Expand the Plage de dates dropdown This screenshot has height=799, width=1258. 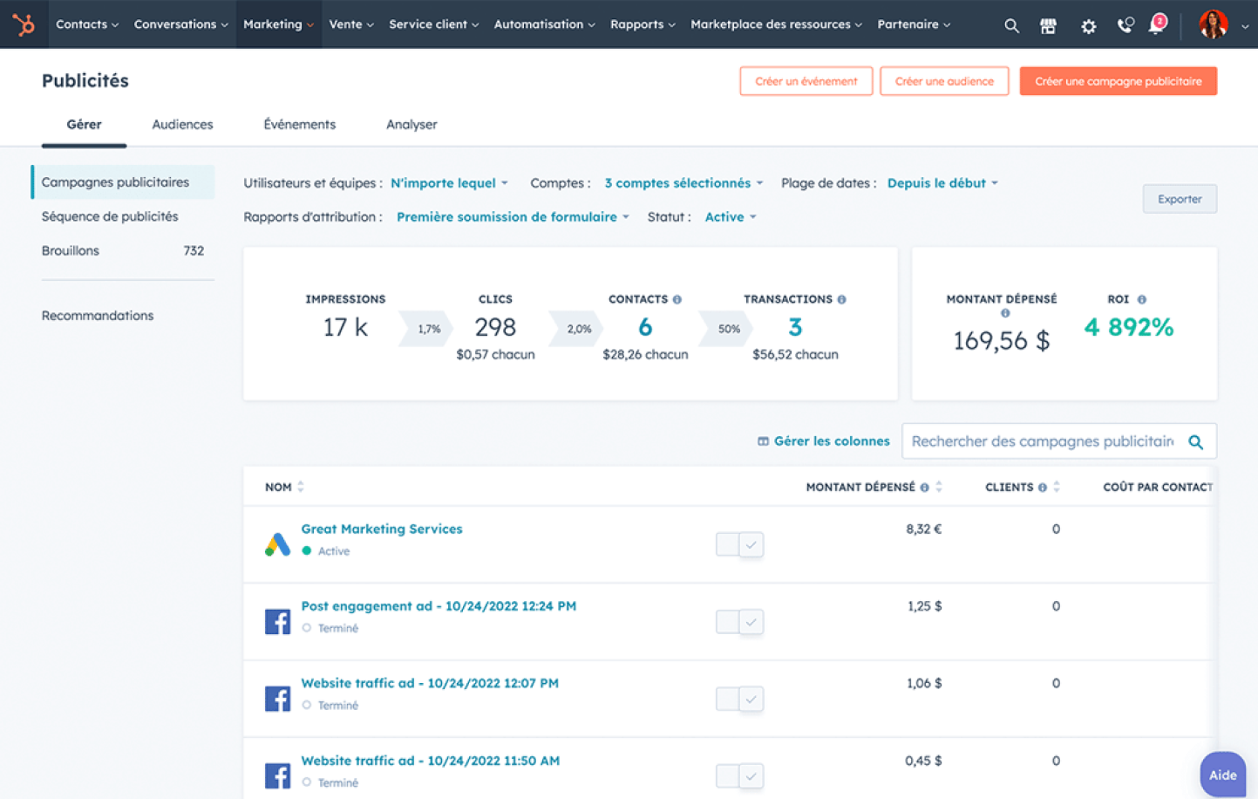click(942, 183)
